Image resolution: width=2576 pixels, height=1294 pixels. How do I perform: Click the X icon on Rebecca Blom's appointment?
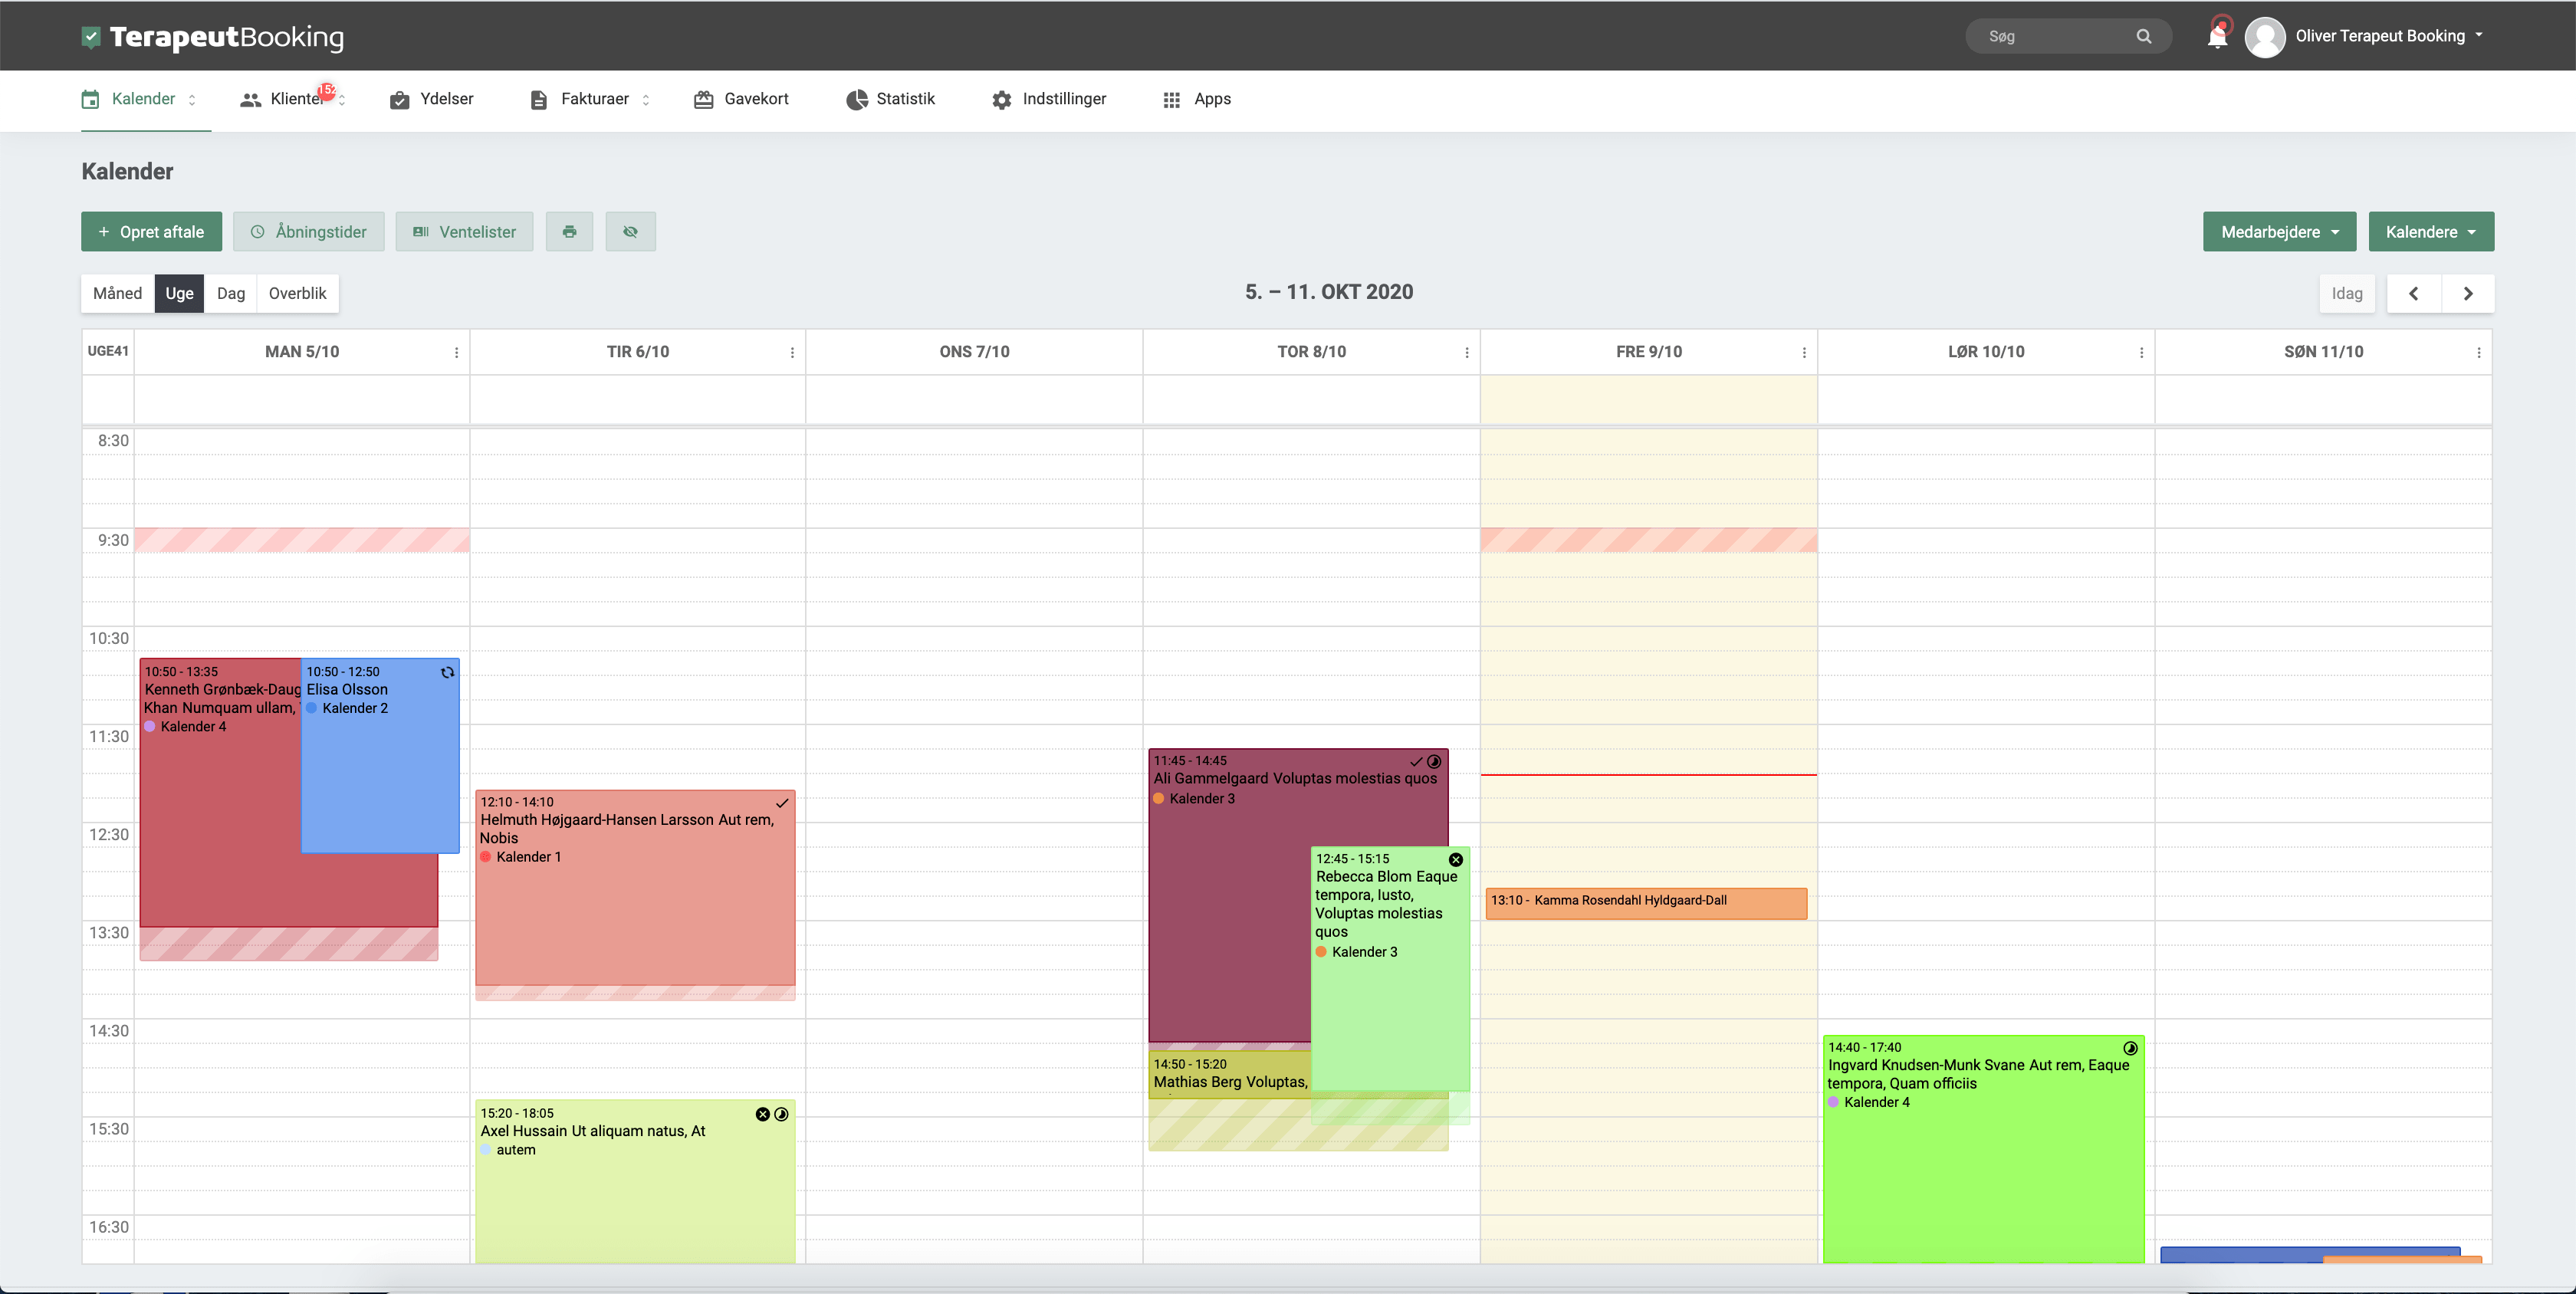[x=1456, y=859]
